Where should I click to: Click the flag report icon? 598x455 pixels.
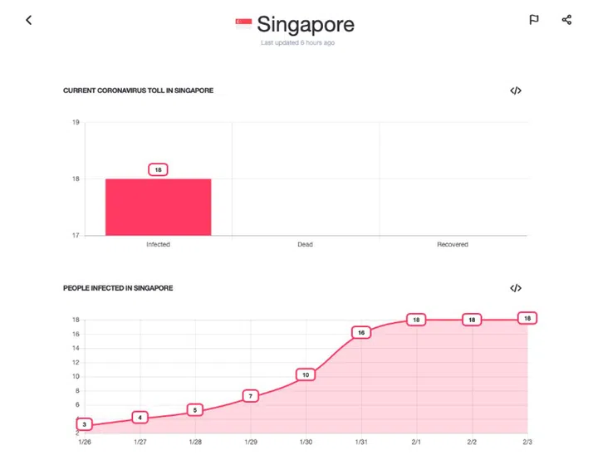[x=534, y=20]
